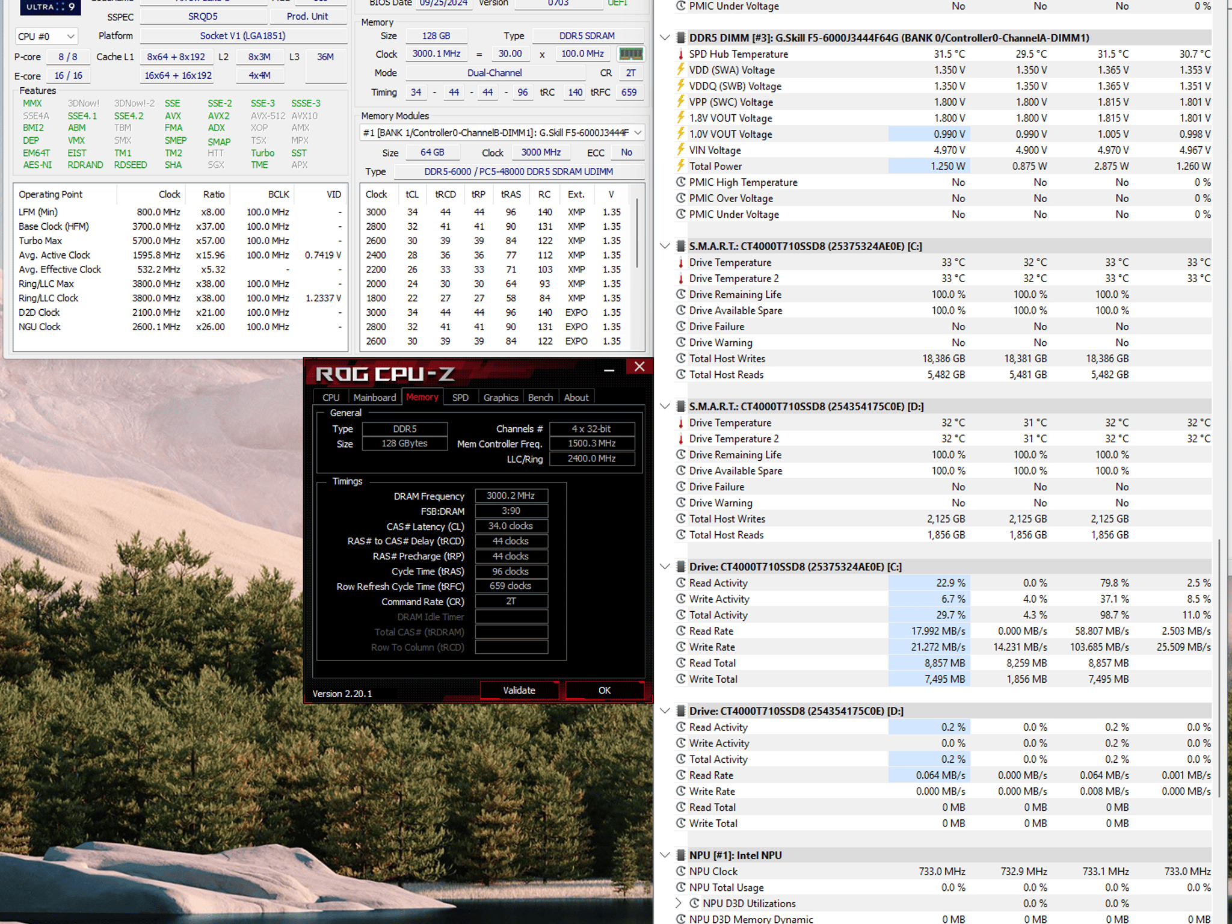Click the lightning icon for VDD (SWA) Voltage

pos(680,70)
